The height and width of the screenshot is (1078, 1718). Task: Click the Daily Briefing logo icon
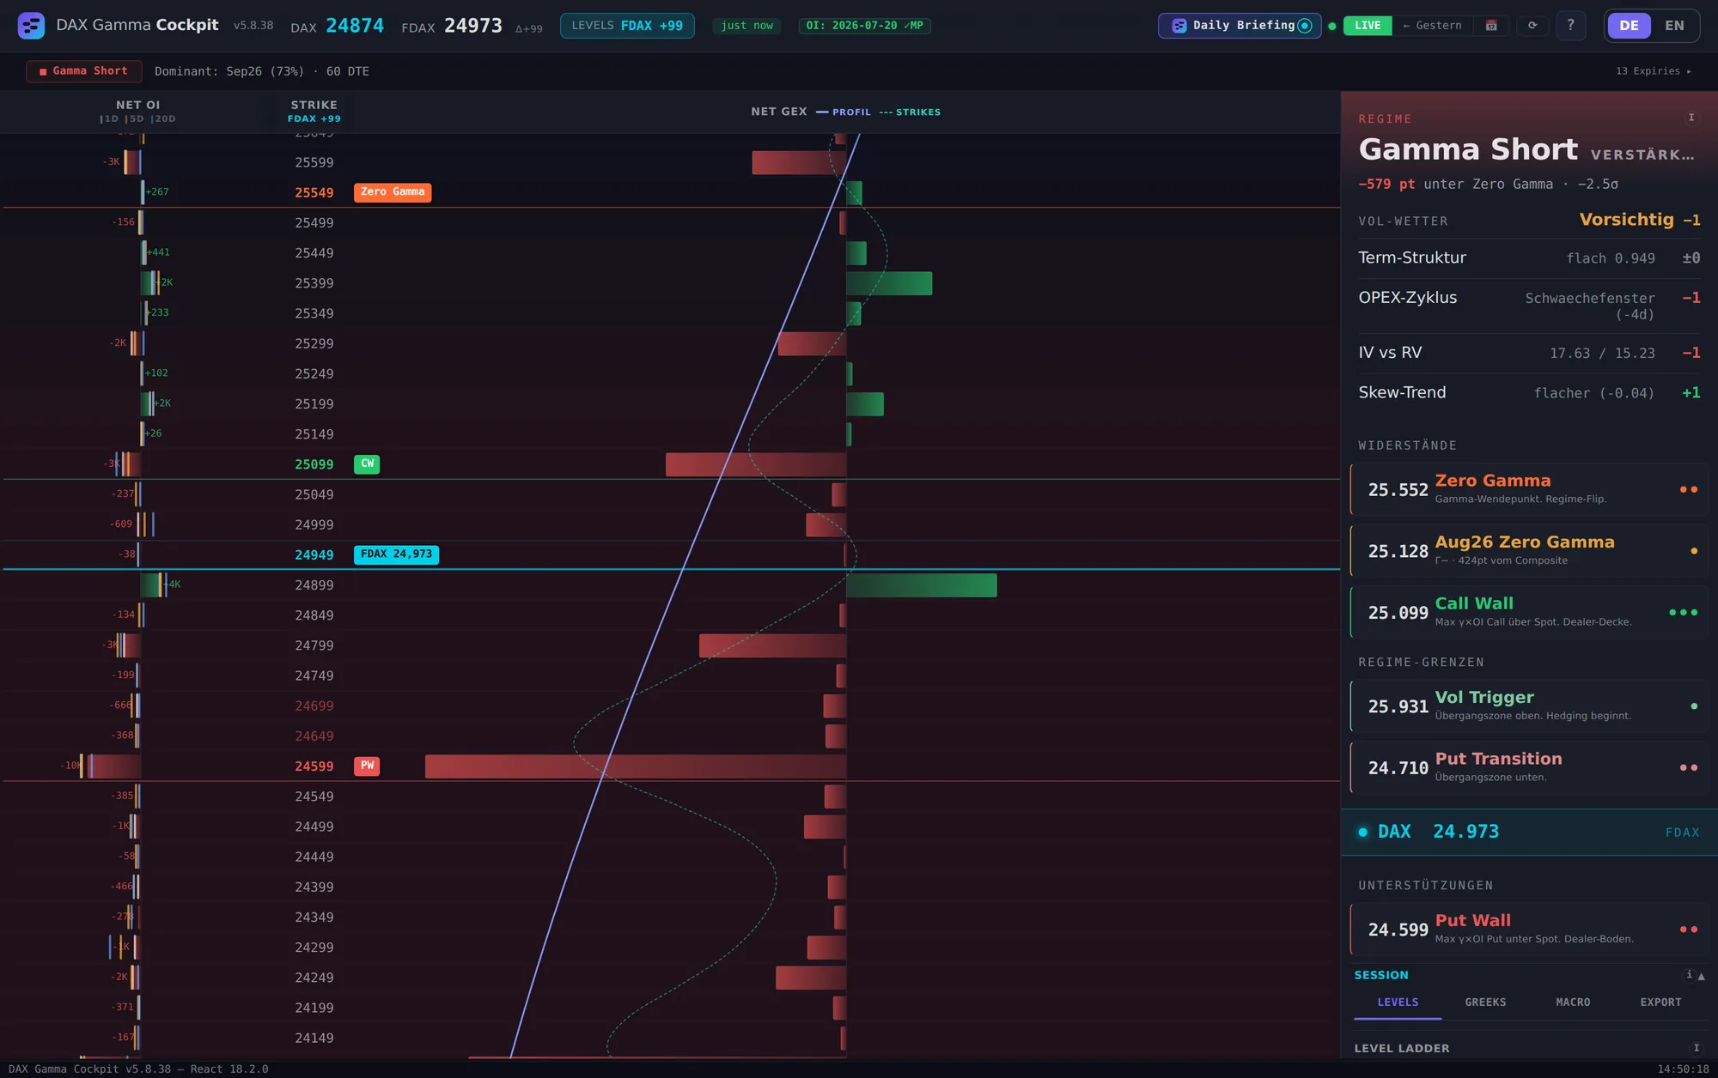(x=1179, y=26)
